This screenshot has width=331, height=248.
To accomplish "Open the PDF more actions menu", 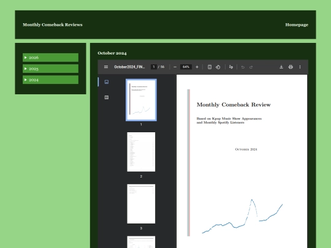I will pos(300,67).
